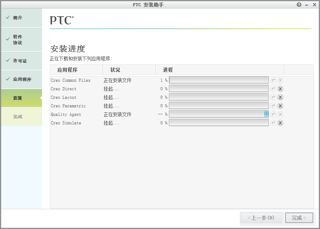Select the Quality Agent row name
Screen dimensions: 320x229
(x=66, y=115)
